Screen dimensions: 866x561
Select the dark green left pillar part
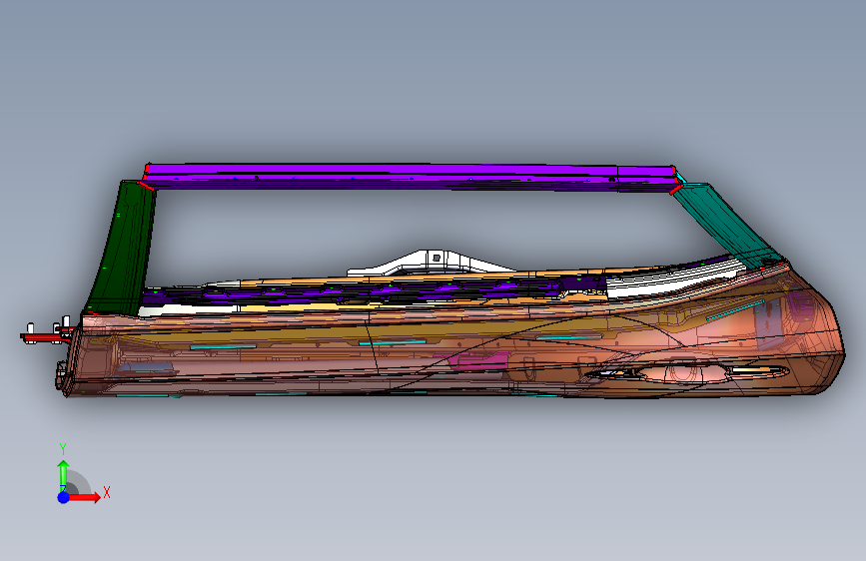[x=122, y=249]
